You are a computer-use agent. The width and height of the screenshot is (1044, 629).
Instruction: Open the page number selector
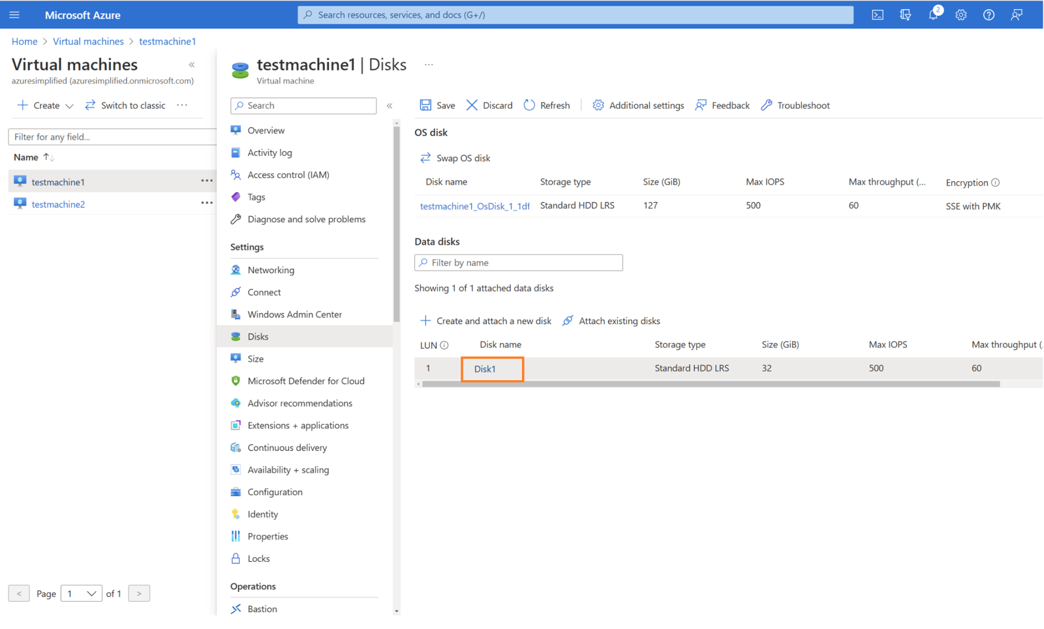(x=81, y=593)
